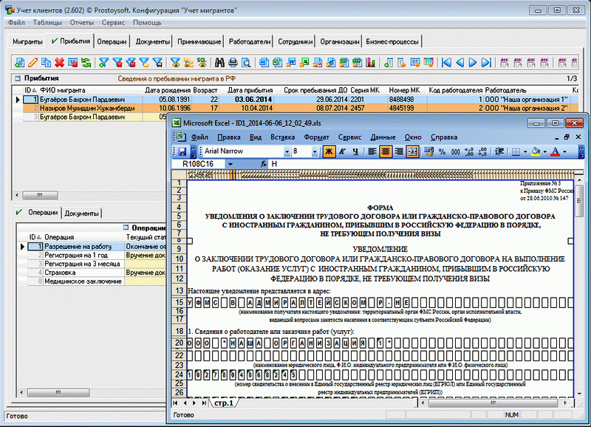Select the стр.1 sheet tab
Screen dimensions: 591x427
click(x=222, y=403)
